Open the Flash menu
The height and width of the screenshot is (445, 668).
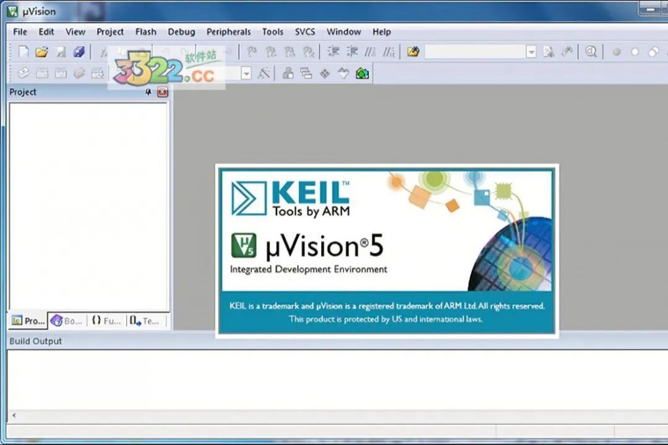146,32
